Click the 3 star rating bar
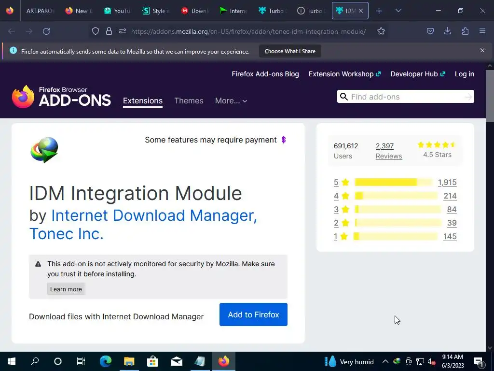The image size is (494, 371). pyautogui.click(x=398, y=209)
